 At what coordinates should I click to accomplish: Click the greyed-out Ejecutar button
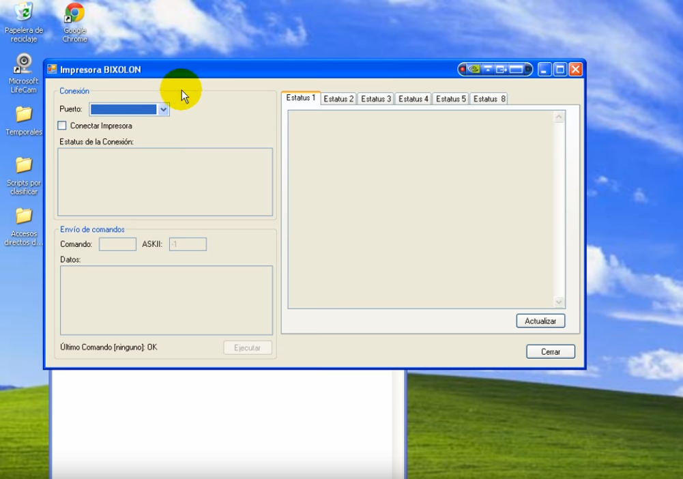248,347
